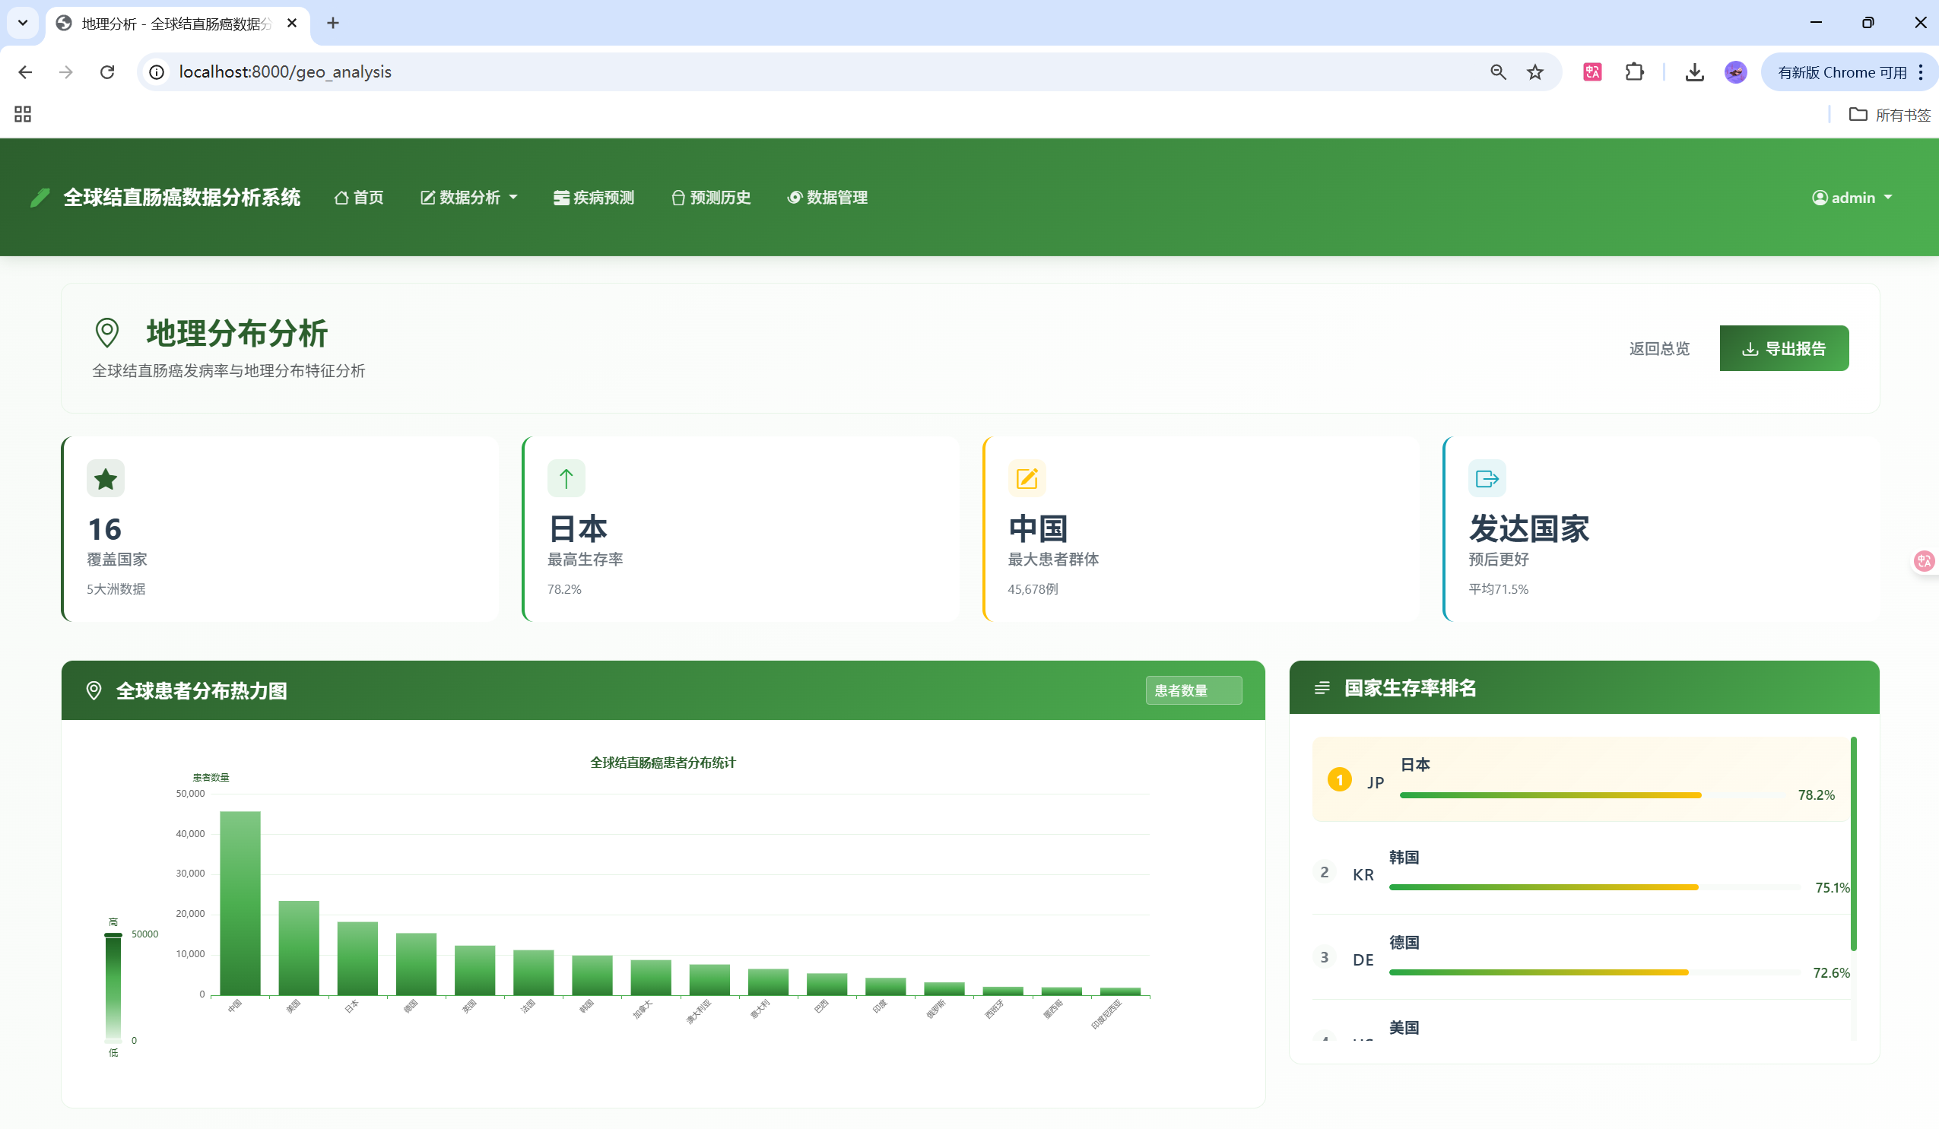Click the 返回总览 link

tap(1658, 348)
